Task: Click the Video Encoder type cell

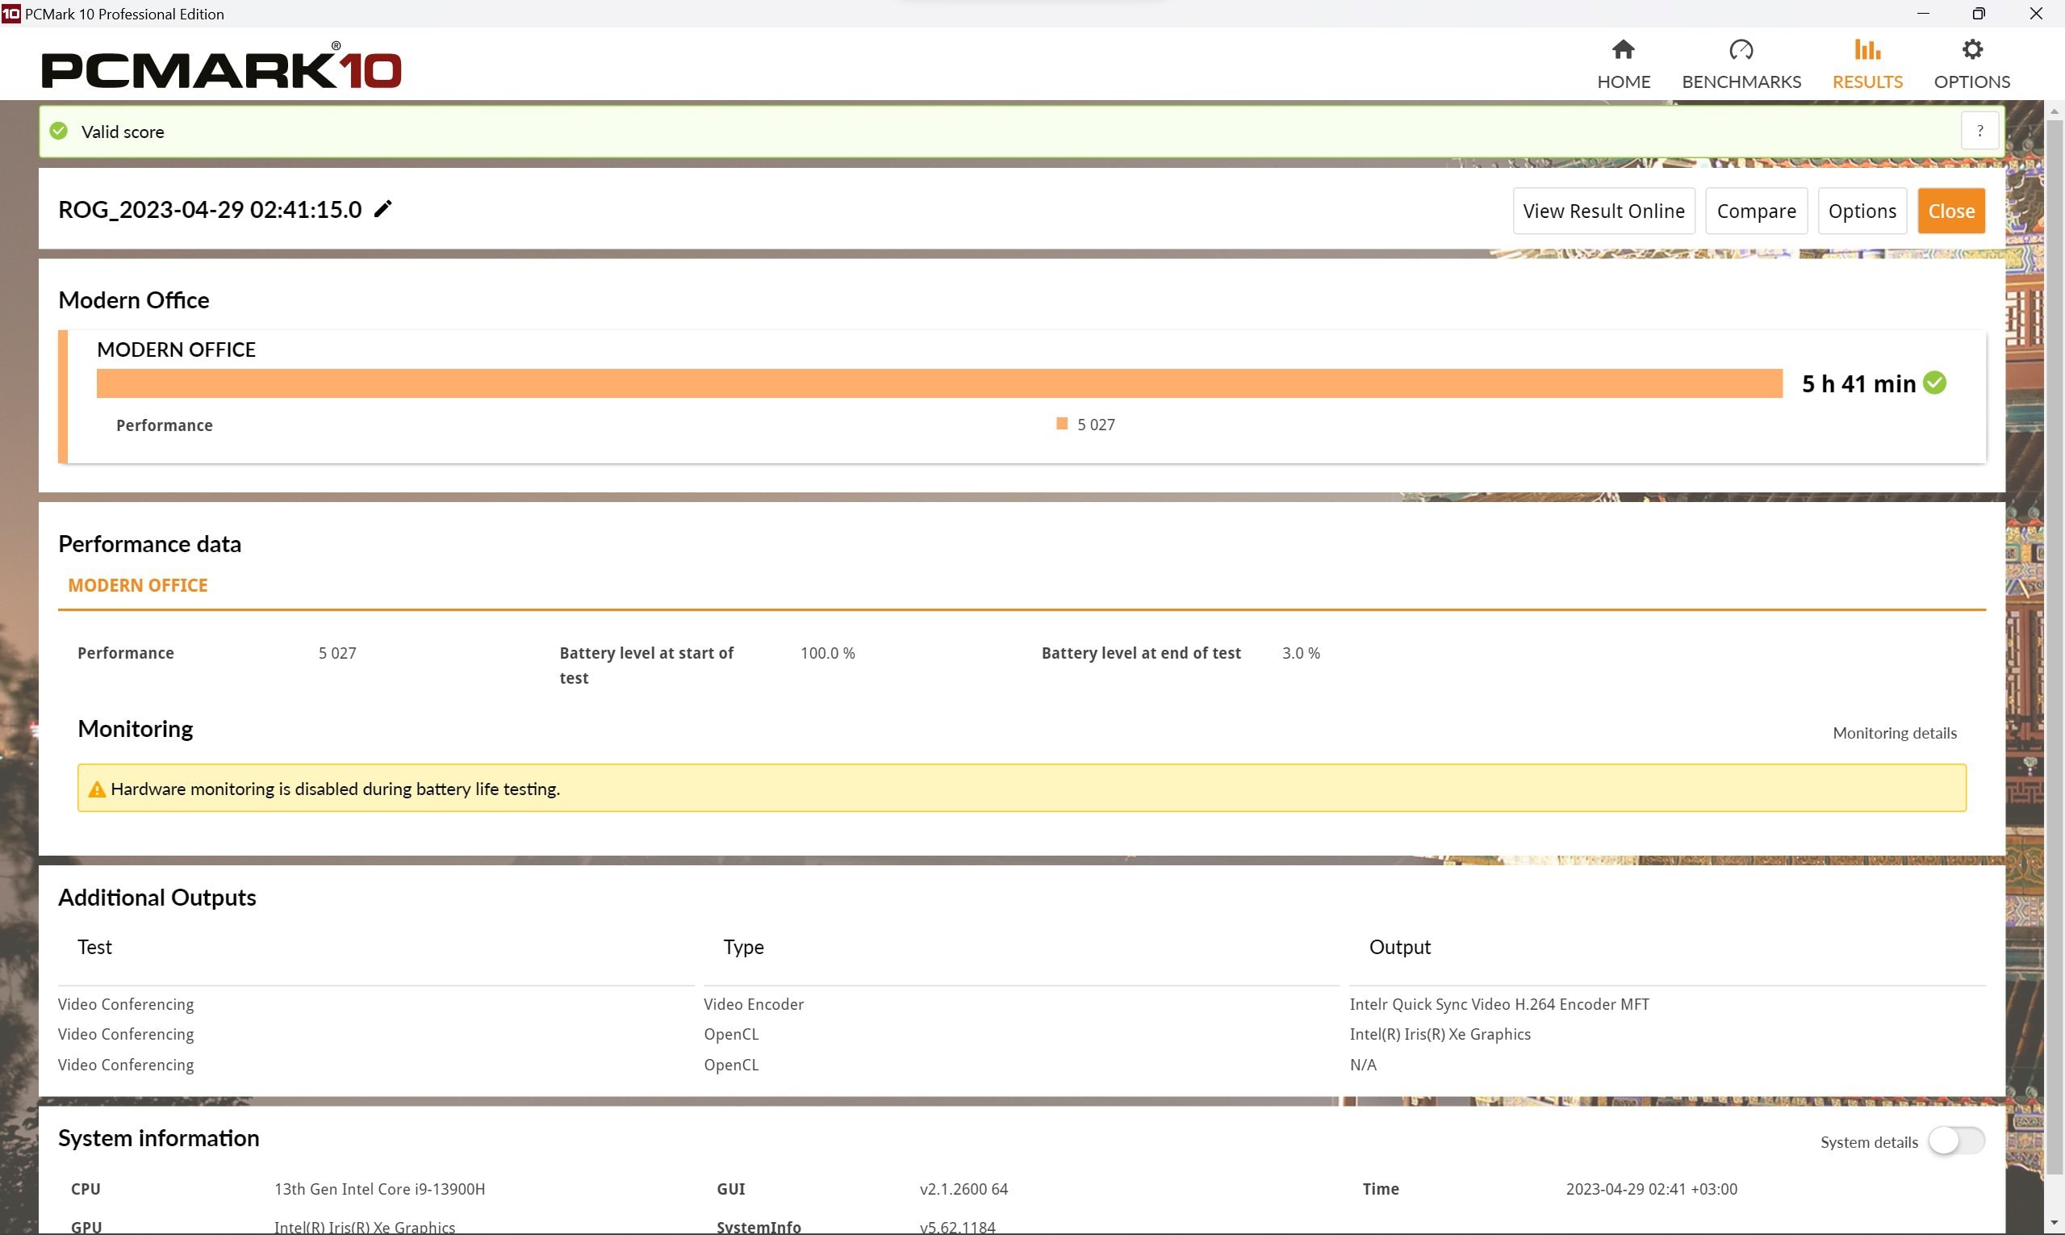Action: pyautogui.click(x=754, y=1003)
